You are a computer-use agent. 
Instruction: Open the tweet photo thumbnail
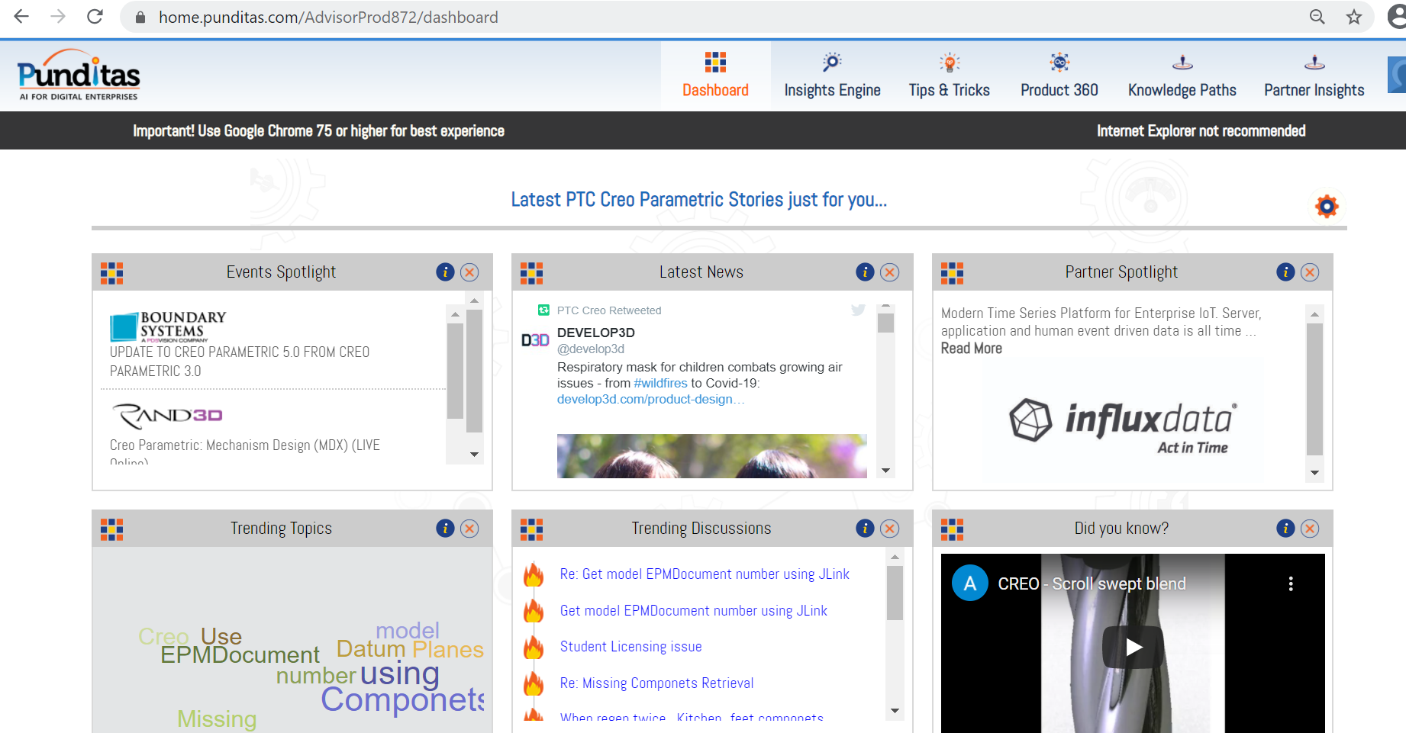tap(711, 456)
